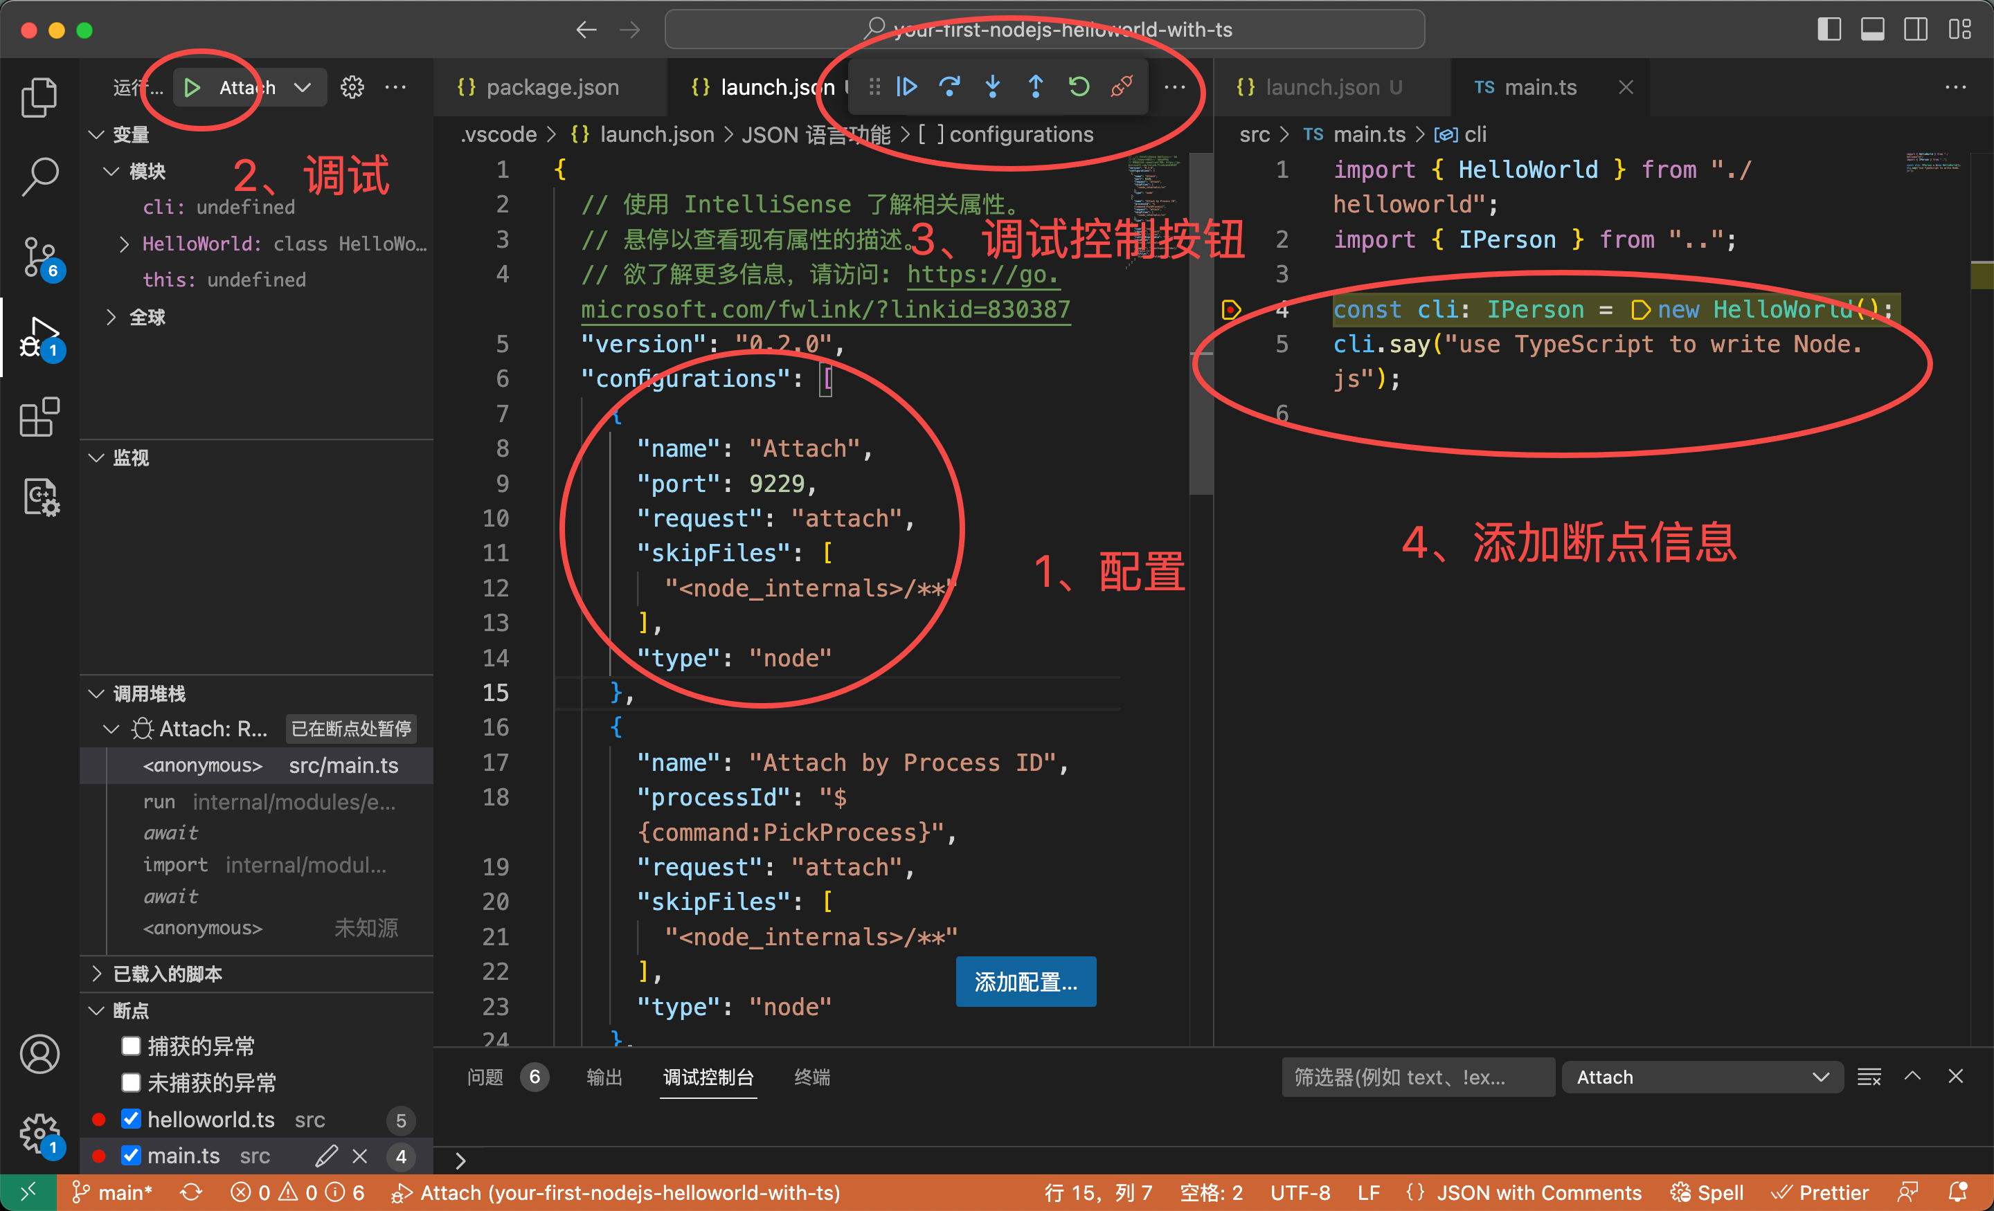Go forward with the navigation right arrow
The height and width of the screenshot is (1211, 1994).
pos(629,30)
